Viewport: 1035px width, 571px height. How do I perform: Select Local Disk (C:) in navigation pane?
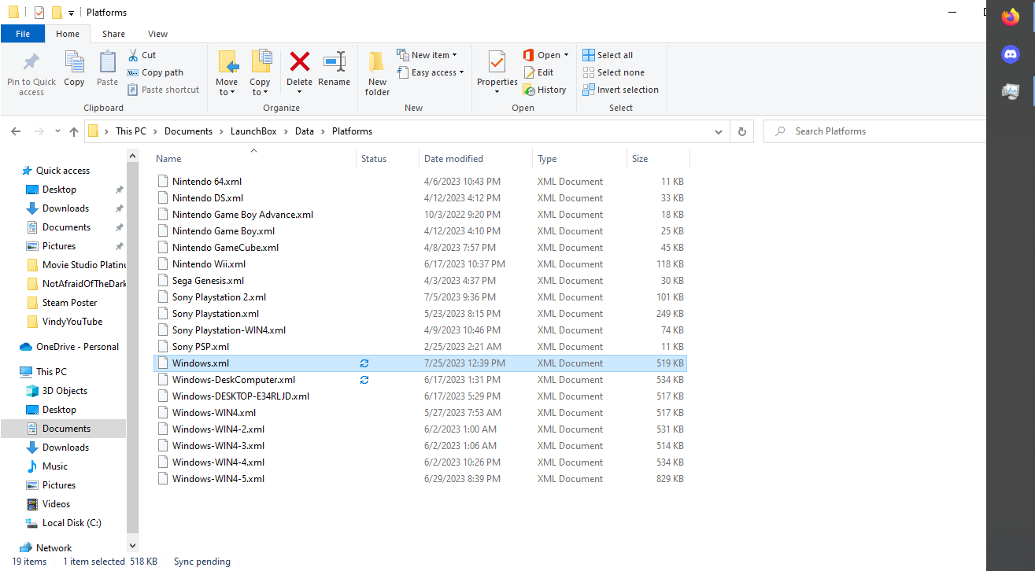72,523
